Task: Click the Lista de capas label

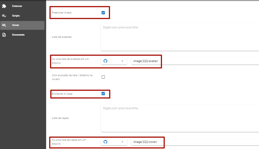Action: click(x=61, y=118)
